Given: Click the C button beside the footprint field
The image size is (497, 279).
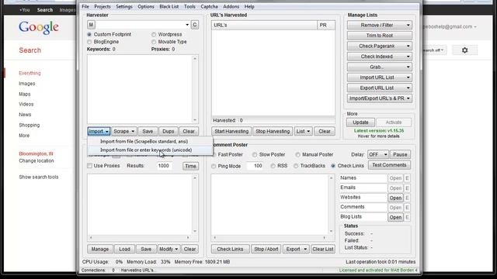Looking at the screenshot, I should point(195,25).
